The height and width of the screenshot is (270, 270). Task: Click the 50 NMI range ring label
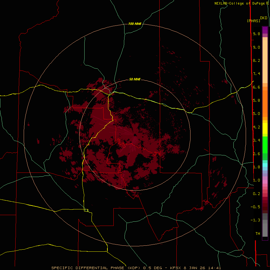click(x=135, y=79)
